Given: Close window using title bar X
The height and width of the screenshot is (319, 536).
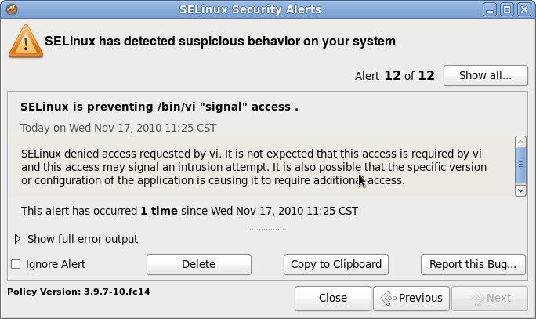Looking at the screenshot, I should click(x=523, y=9).
